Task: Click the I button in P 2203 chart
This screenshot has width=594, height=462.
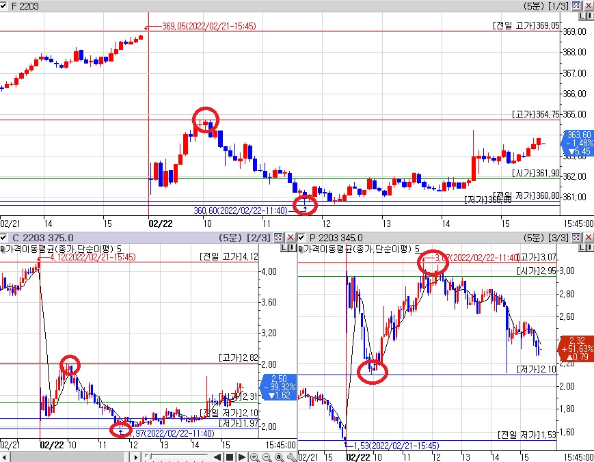Action: click(589, 248)
